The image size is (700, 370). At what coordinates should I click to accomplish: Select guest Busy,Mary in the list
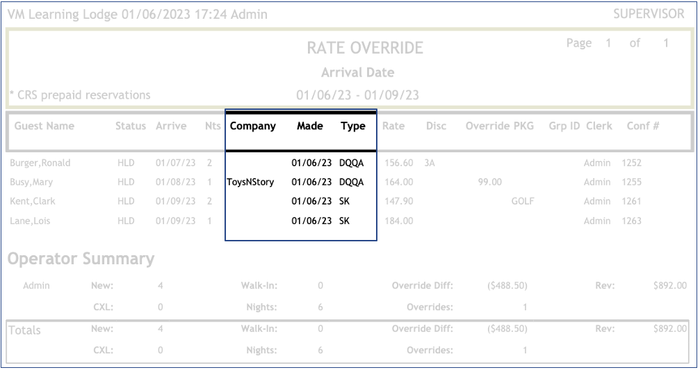click(x=31, y=182)
